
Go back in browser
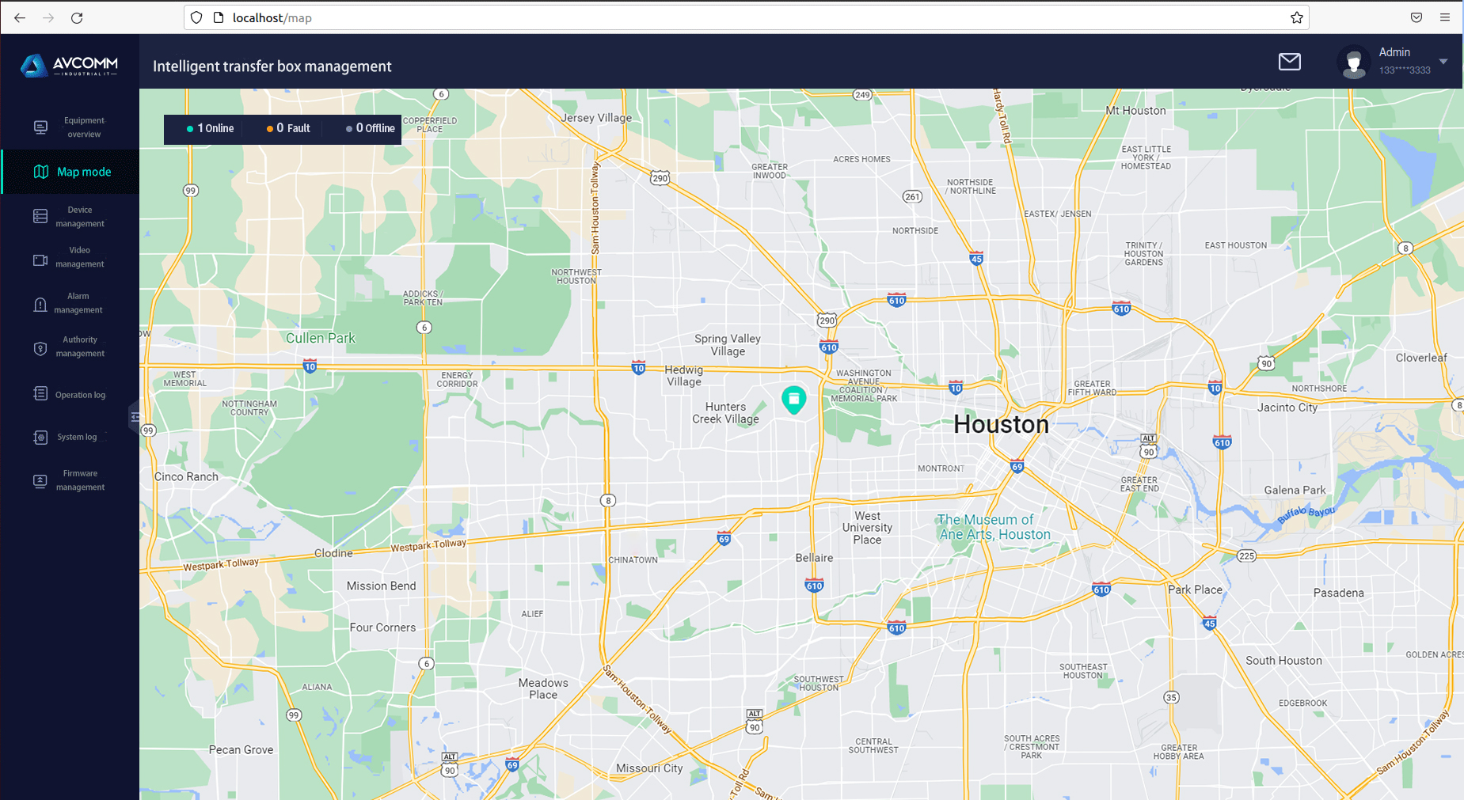tap(20, 17)
